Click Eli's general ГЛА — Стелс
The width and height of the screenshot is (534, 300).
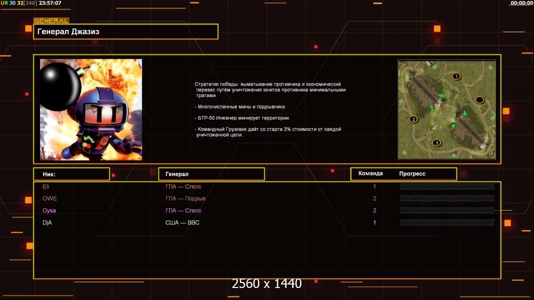click(183, 186)
